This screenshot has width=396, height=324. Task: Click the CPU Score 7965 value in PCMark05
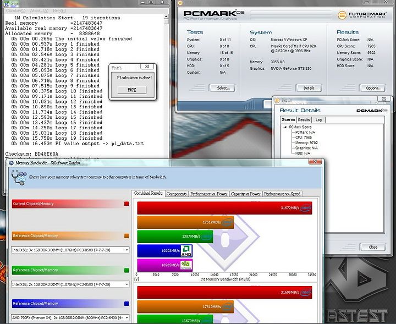371,46
